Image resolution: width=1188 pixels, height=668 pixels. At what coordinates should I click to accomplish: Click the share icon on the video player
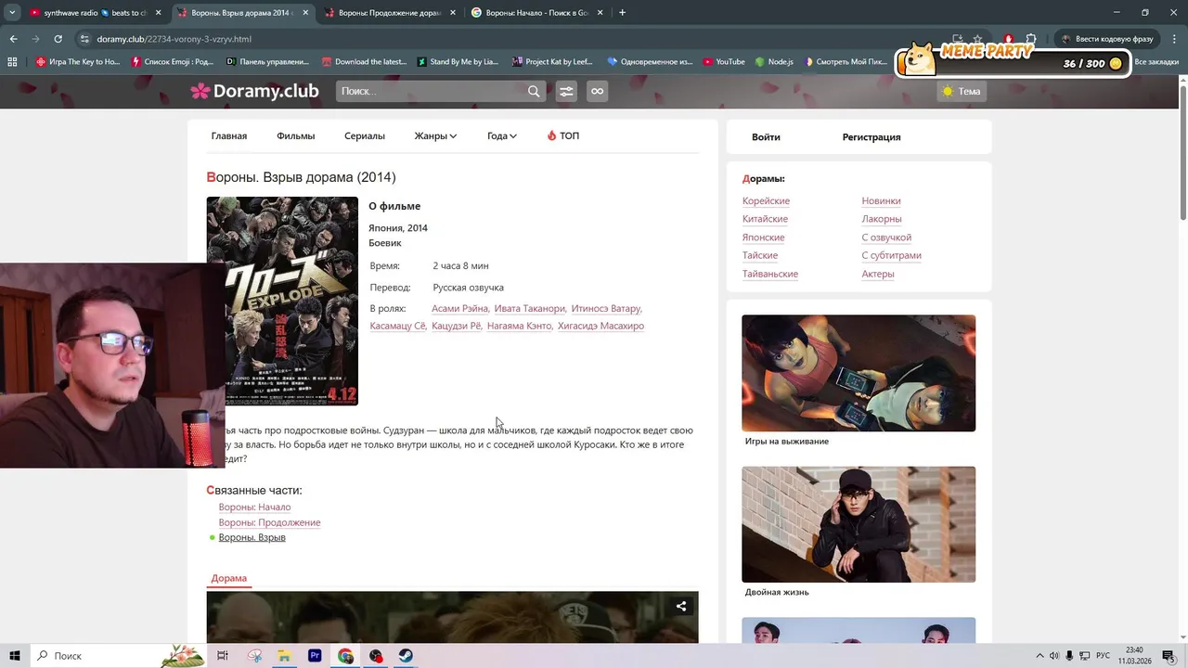tap(681, 606)
